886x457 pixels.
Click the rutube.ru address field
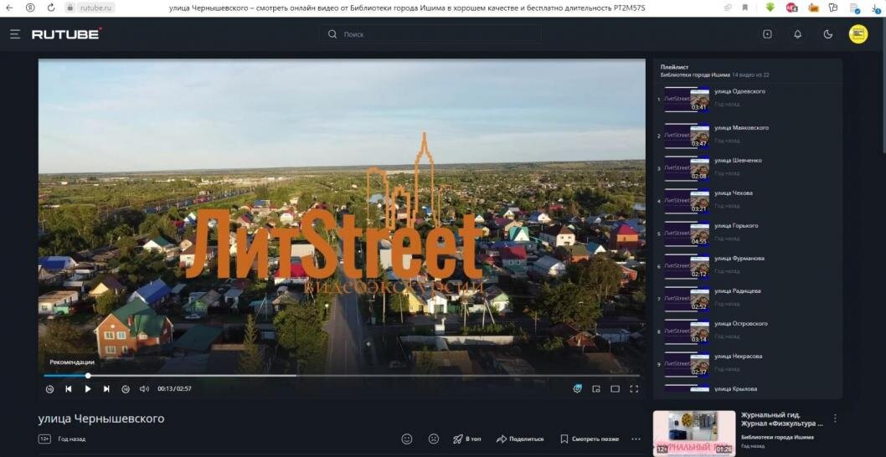point(90,8)
